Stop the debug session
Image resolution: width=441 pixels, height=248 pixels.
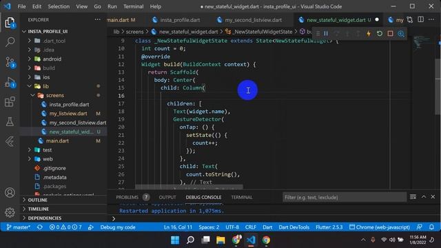pyautogui.click(x=390, y=34)
